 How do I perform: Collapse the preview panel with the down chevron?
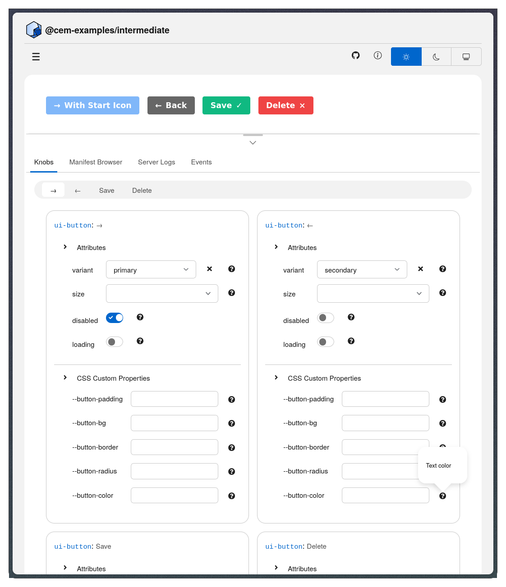point(253,142)
